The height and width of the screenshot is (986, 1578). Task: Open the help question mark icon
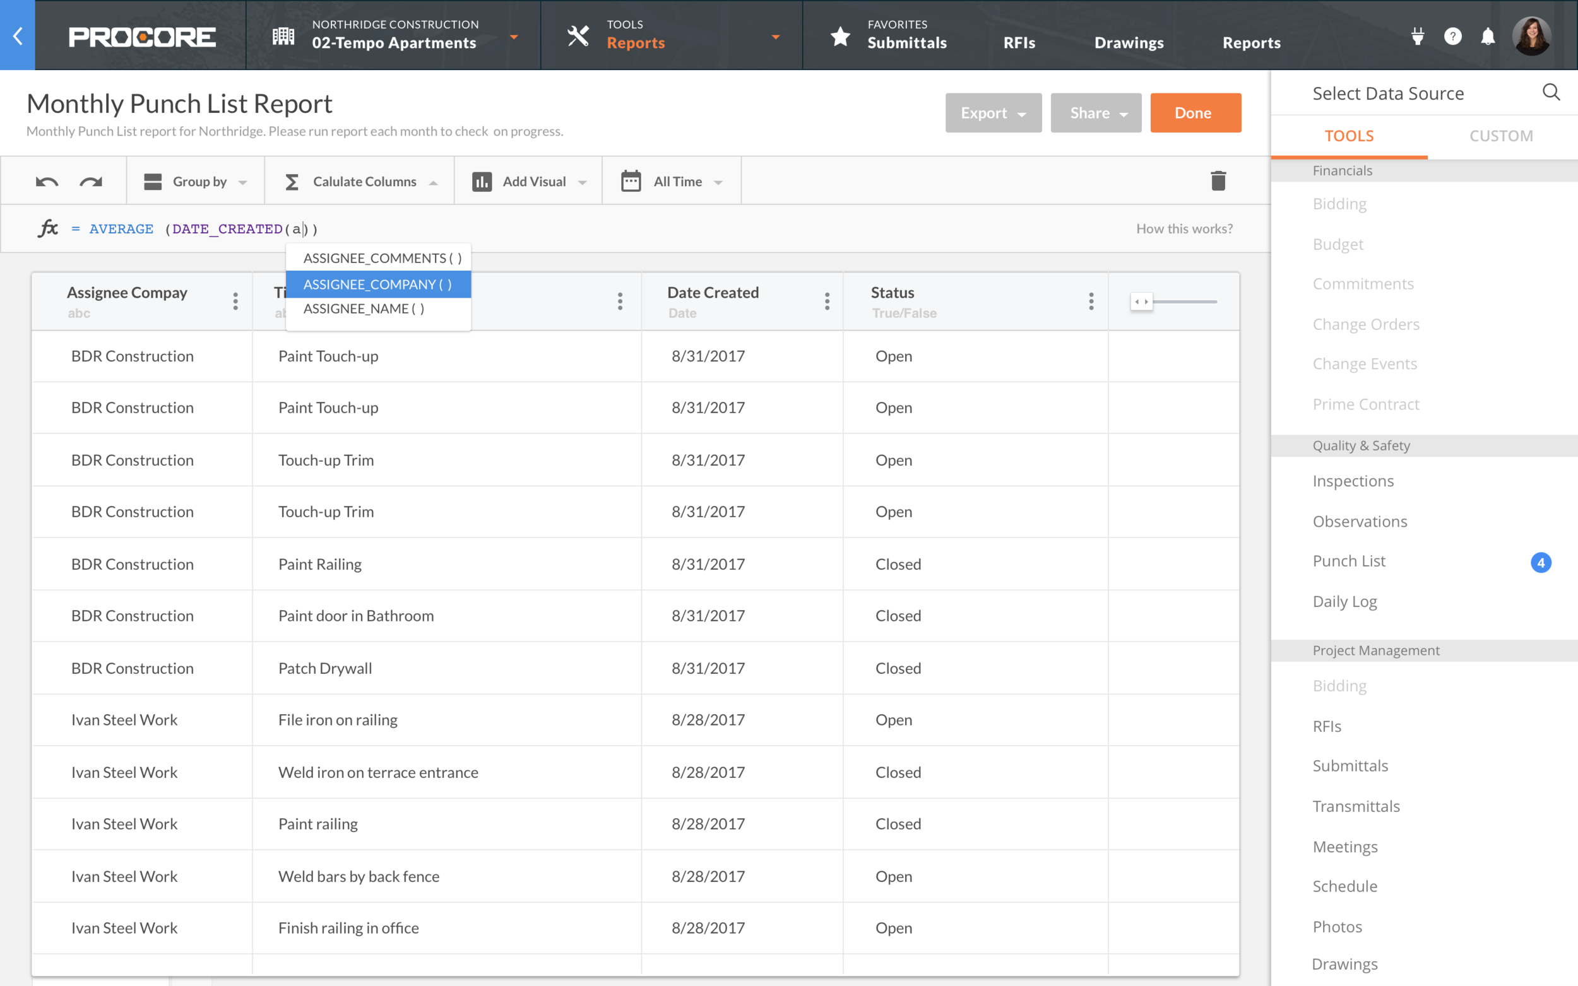coord(1453,36)
